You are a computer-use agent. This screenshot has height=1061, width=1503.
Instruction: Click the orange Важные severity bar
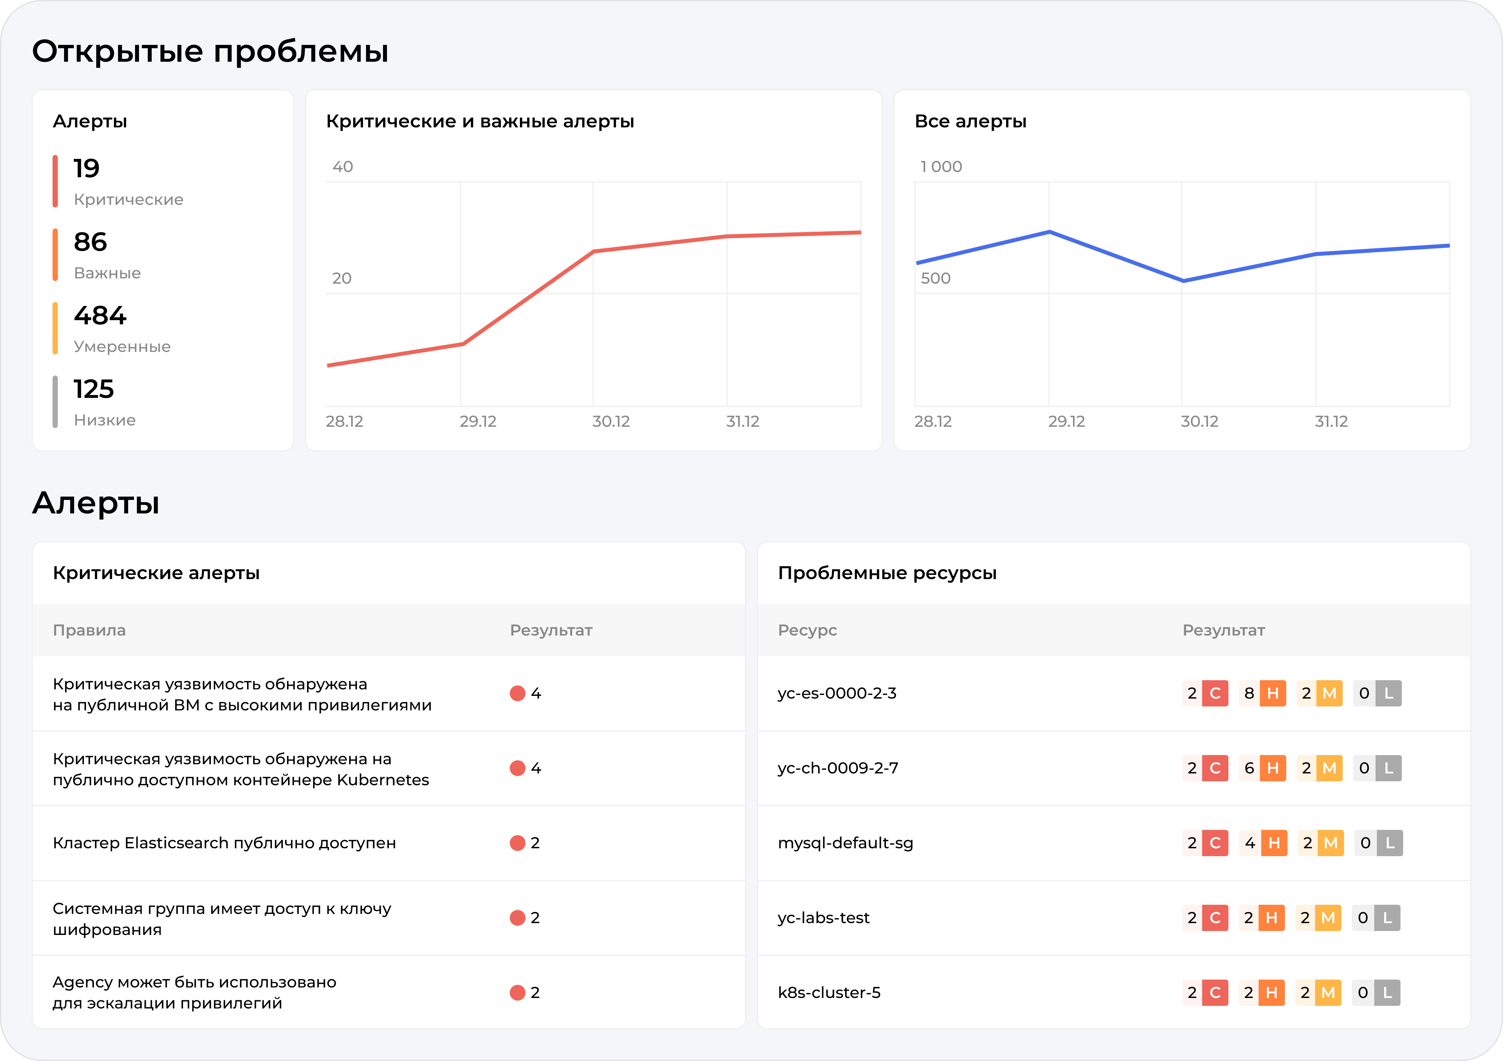[55, 255]
